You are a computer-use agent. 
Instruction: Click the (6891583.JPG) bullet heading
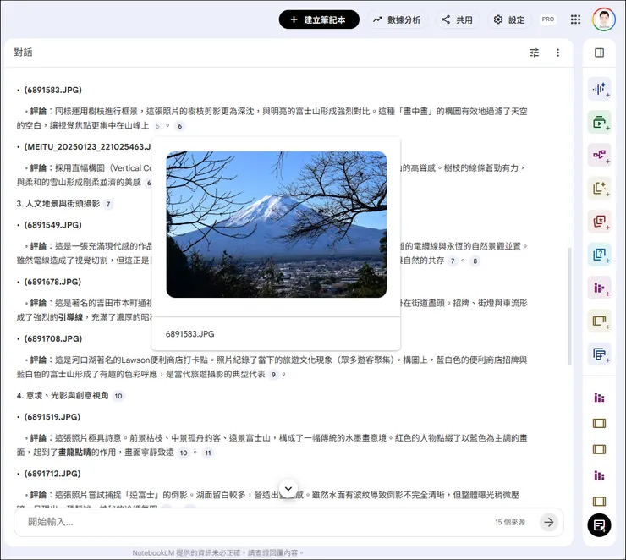(52, 90)
